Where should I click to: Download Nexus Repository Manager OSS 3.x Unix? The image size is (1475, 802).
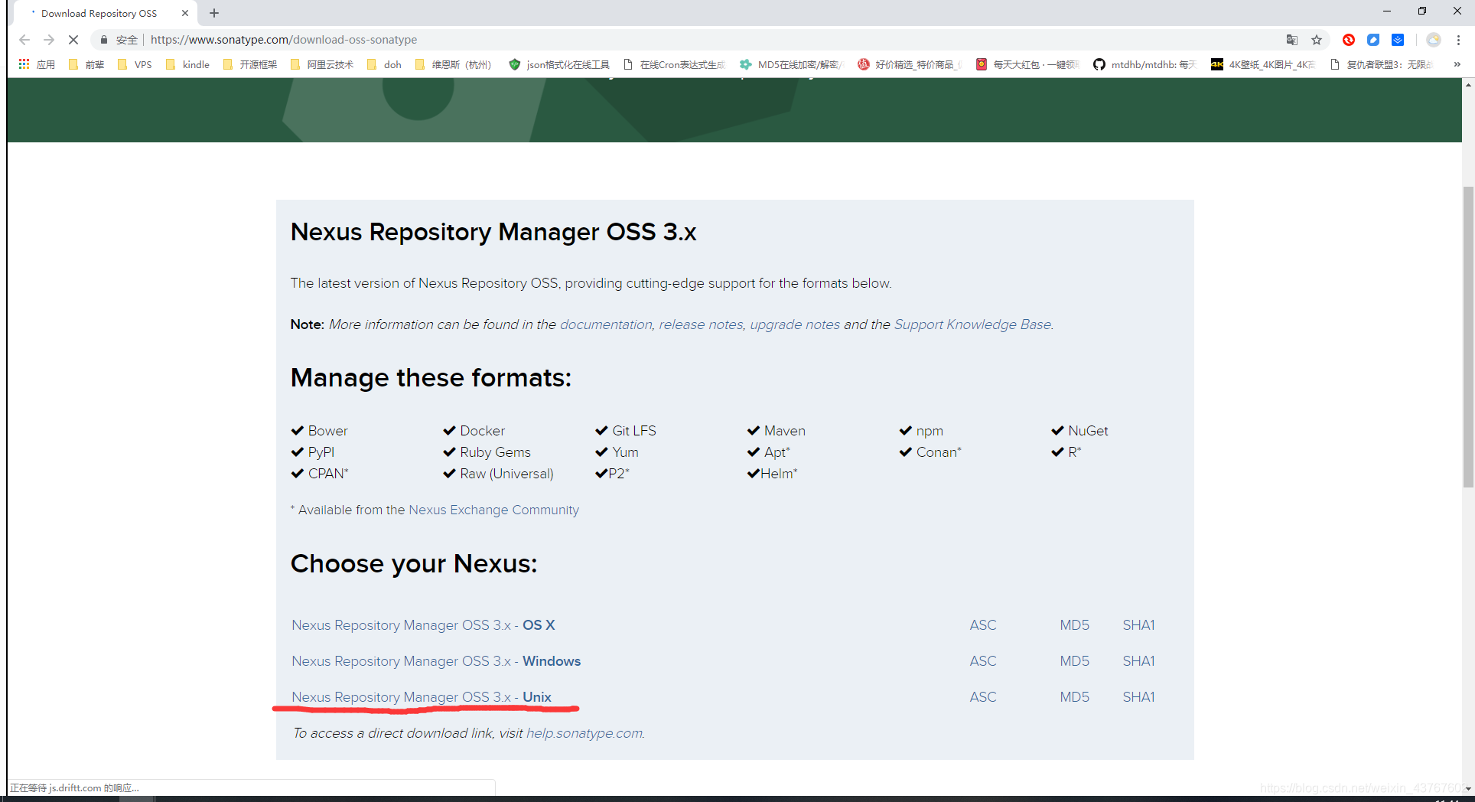pyautogui.click(x=422, y=696)
